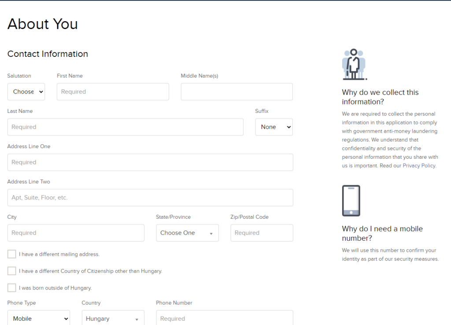Image resolution: width=451 pixels, height=325 pixels.
Task: Select the Phone Number input field
Action: click(x=224, y=318)
